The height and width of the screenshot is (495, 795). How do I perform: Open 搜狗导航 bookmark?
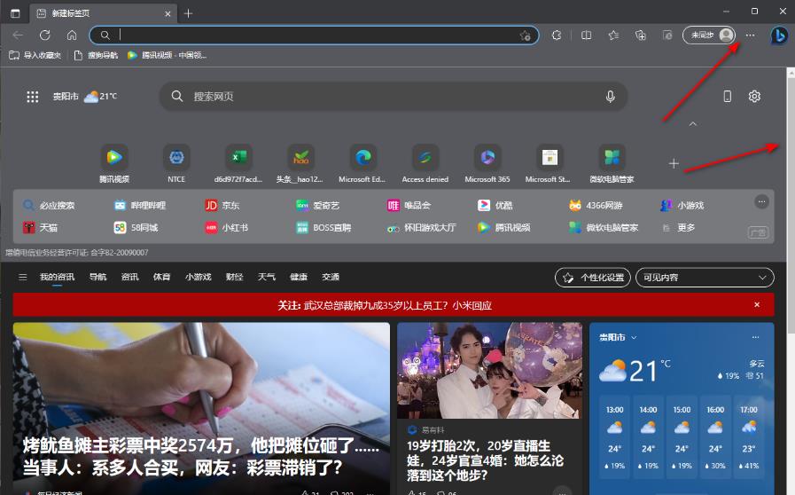tap(96, 55)
